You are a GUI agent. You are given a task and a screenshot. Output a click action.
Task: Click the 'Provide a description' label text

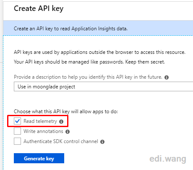coord(88,77)
